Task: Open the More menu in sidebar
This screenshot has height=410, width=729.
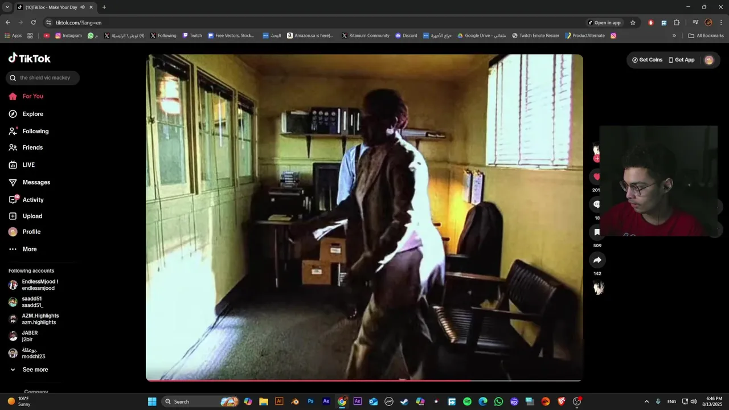Action: [x=23, y=249]
